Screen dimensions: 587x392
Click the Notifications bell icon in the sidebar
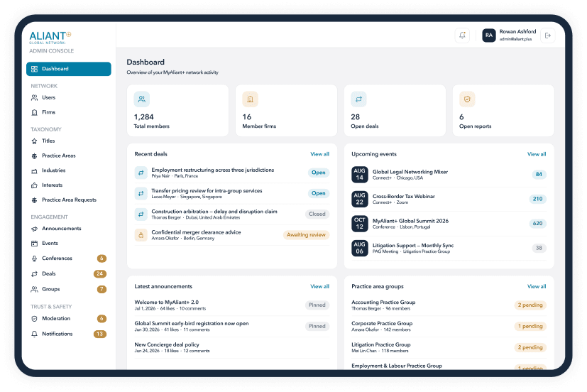click(35, 334)
